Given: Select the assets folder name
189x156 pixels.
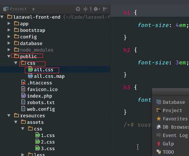Looking at the screenshot, I should coord(35,122).
